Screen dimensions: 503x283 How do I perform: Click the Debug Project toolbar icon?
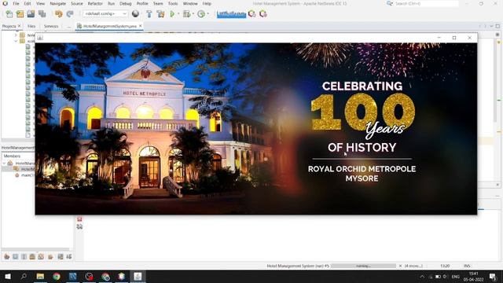click(186, 14)
